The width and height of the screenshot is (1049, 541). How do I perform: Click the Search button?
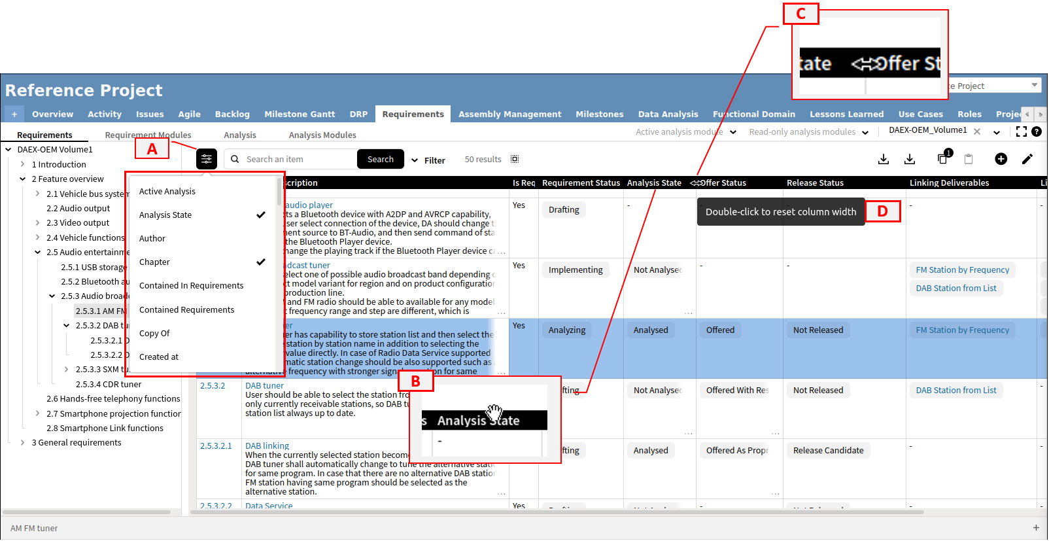[381, 159]
